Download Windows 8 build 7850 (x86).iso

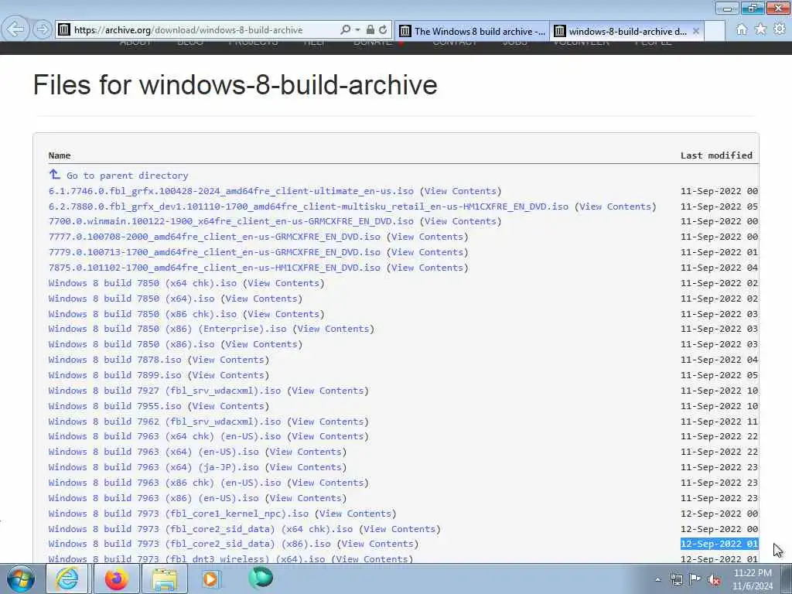pyautogui.click(x=131, y=344)
